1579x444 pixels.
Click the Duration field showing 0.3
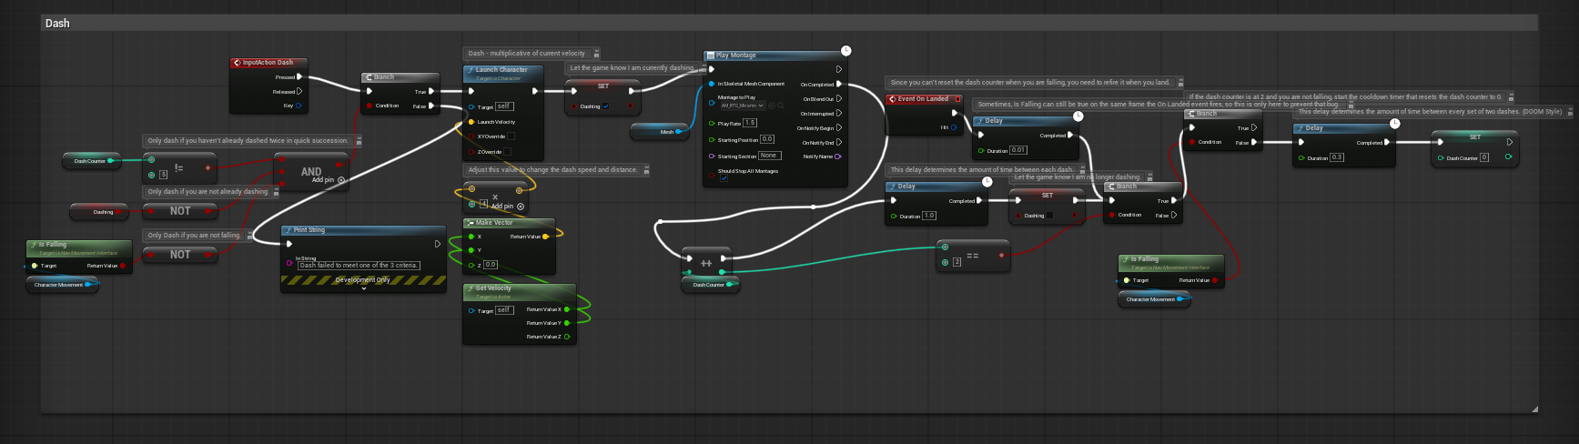(x=1336, y=157)
